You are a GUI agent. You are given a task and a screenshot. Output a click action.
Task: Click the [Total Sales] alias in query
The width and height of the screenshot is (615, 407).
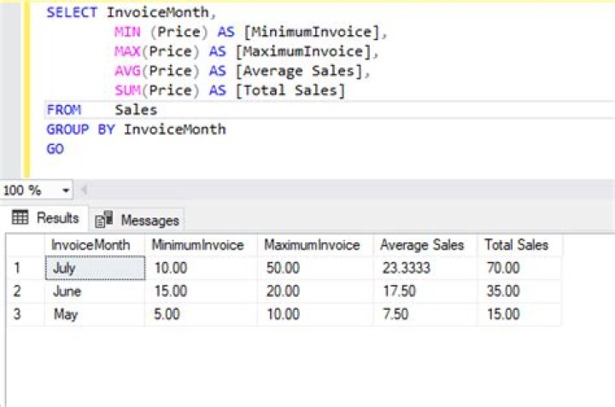290,90
